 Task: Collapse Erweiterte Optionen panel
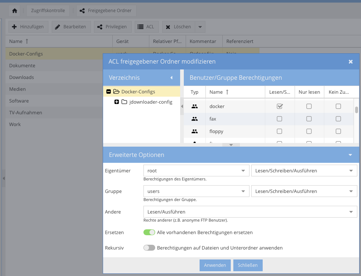(x=350, y=155)
